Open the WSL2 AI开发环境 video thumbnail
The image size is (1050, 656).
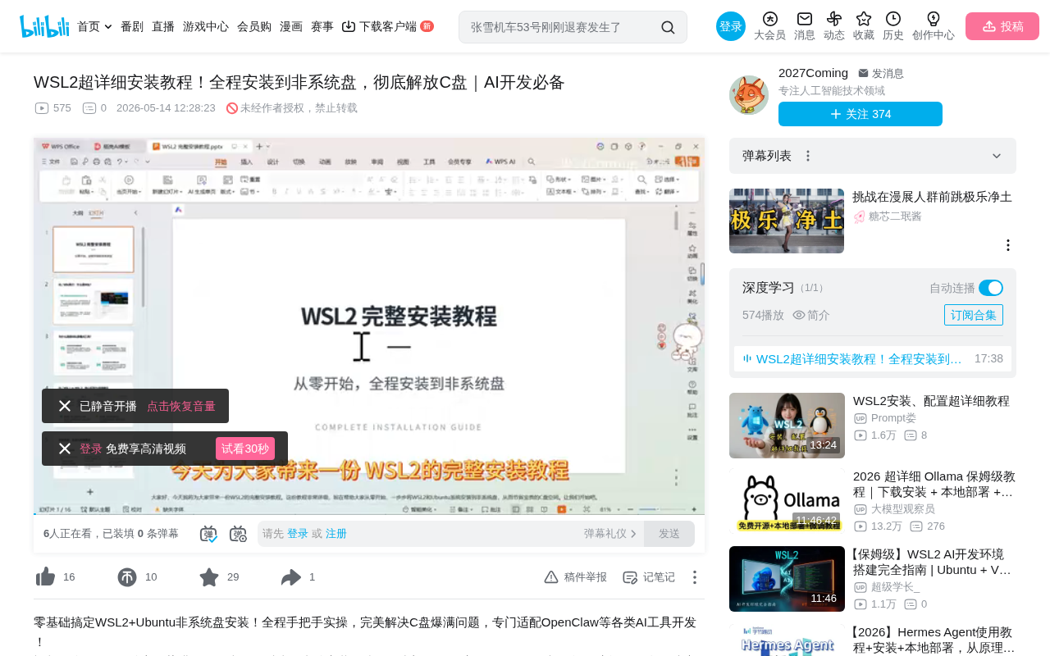787,579
